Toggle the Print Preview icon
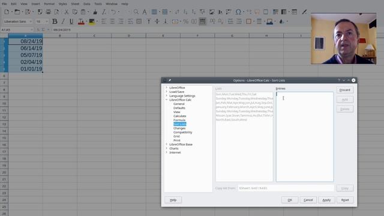The image size is (384, 216). click(x=56, y=12)
